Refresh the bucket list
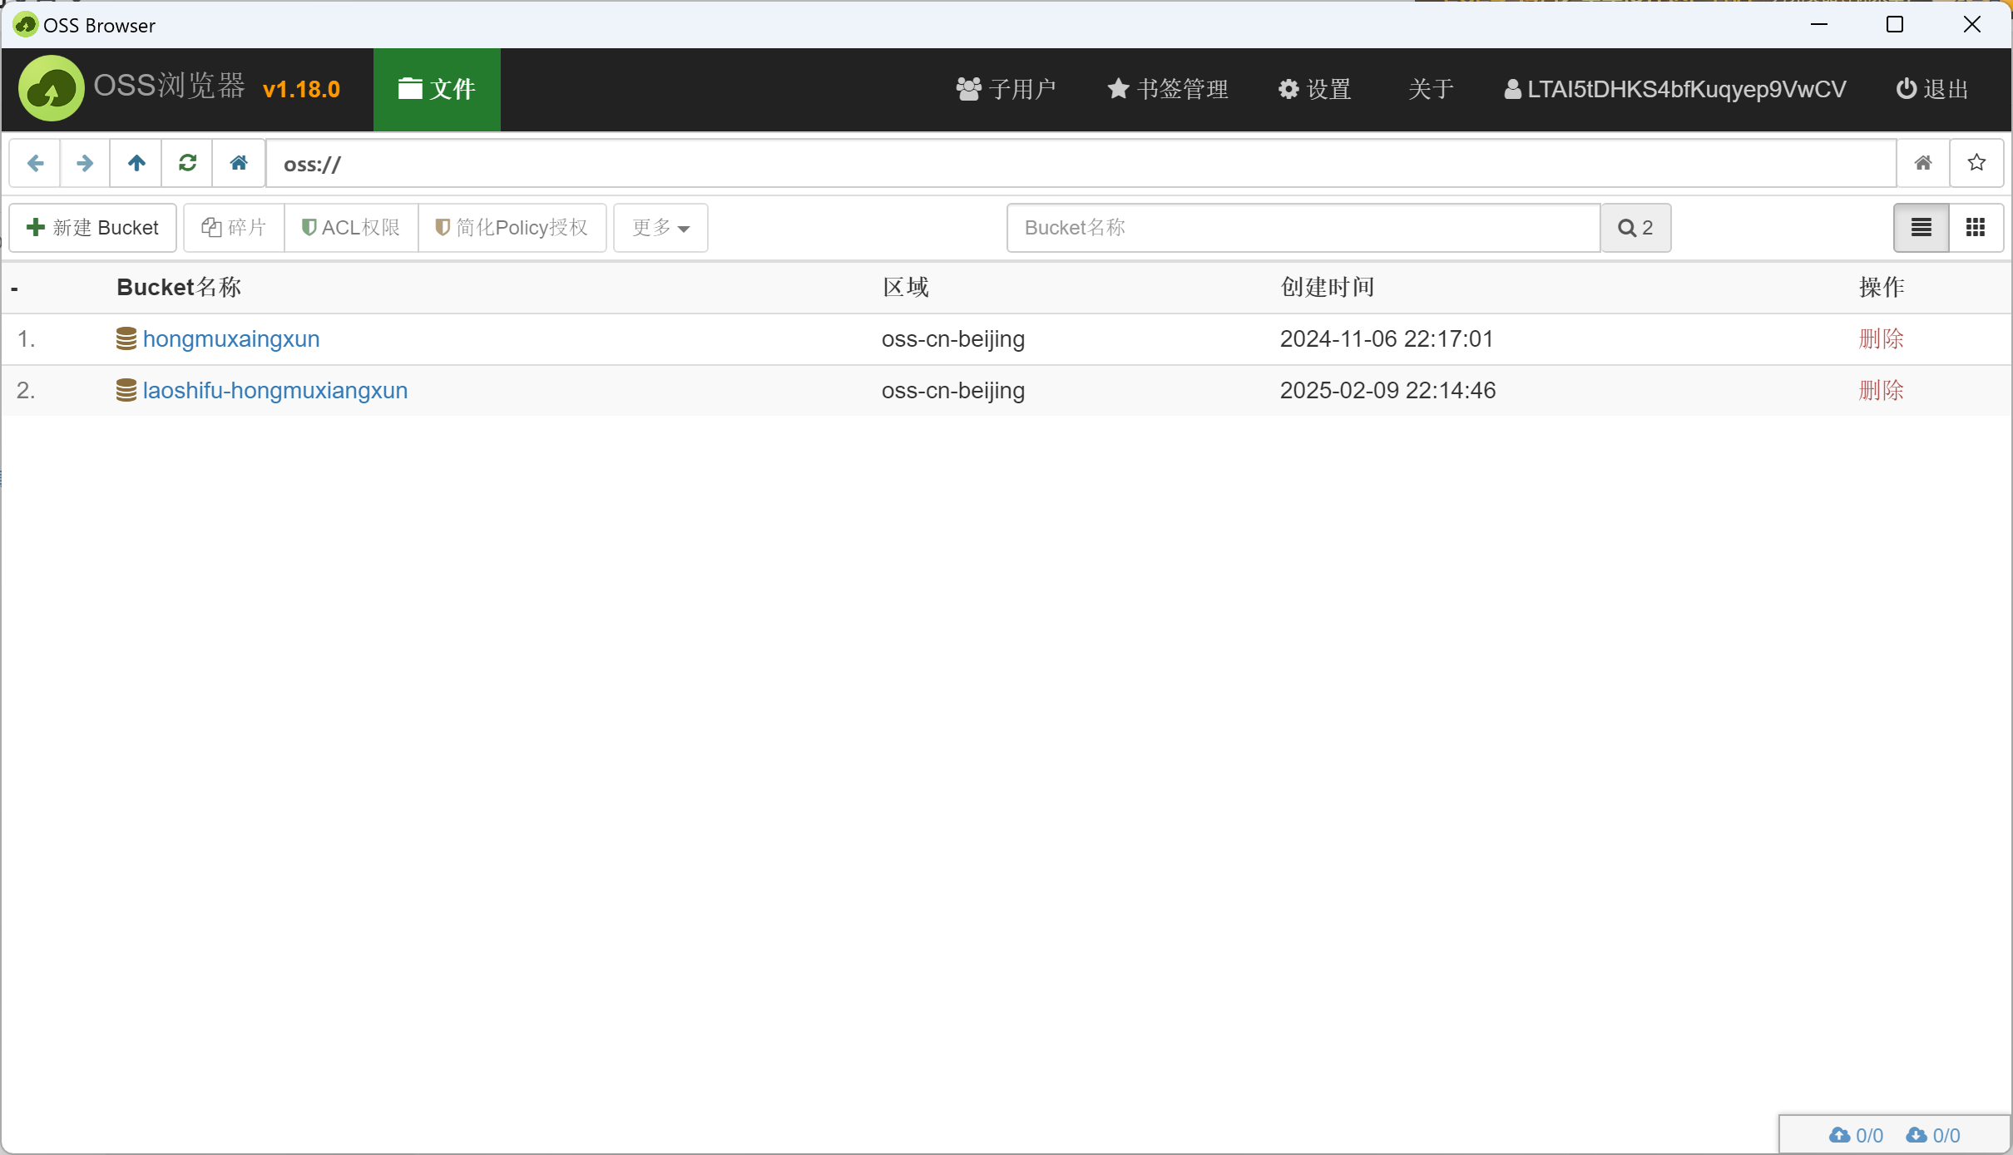The width and height of the screenshot is (2013, 1155). click(x=188, y=163)
